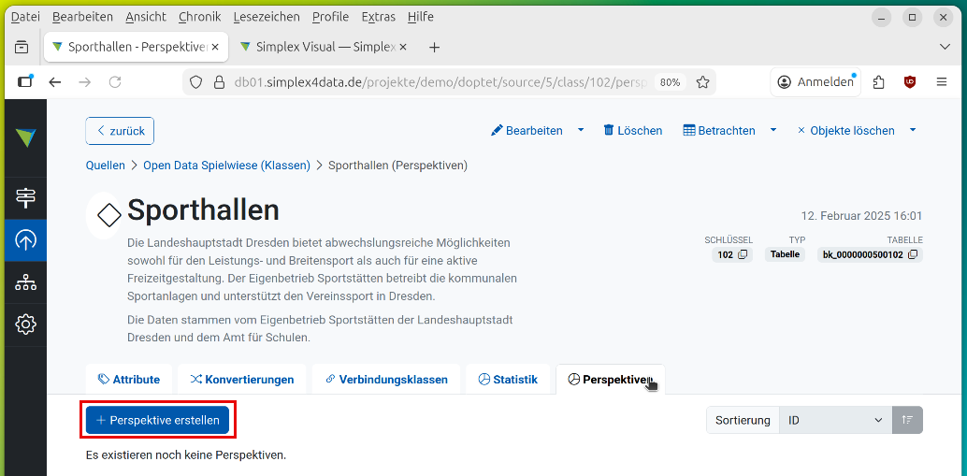Click the Perspektive erstellen button
967x476 pixels.
click(x=157, y=421)
